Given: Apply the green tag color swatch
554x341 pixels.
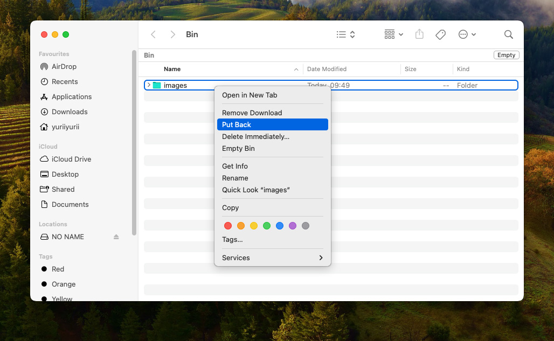Looking at the screenshot, I should tap(266, 226).
